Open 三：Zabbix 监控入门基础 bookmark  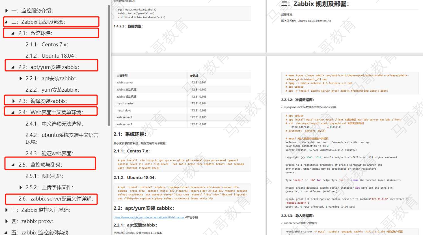41,210
